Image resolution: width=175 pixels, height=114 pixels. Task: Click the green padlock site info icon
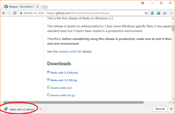tap(21, 13)
